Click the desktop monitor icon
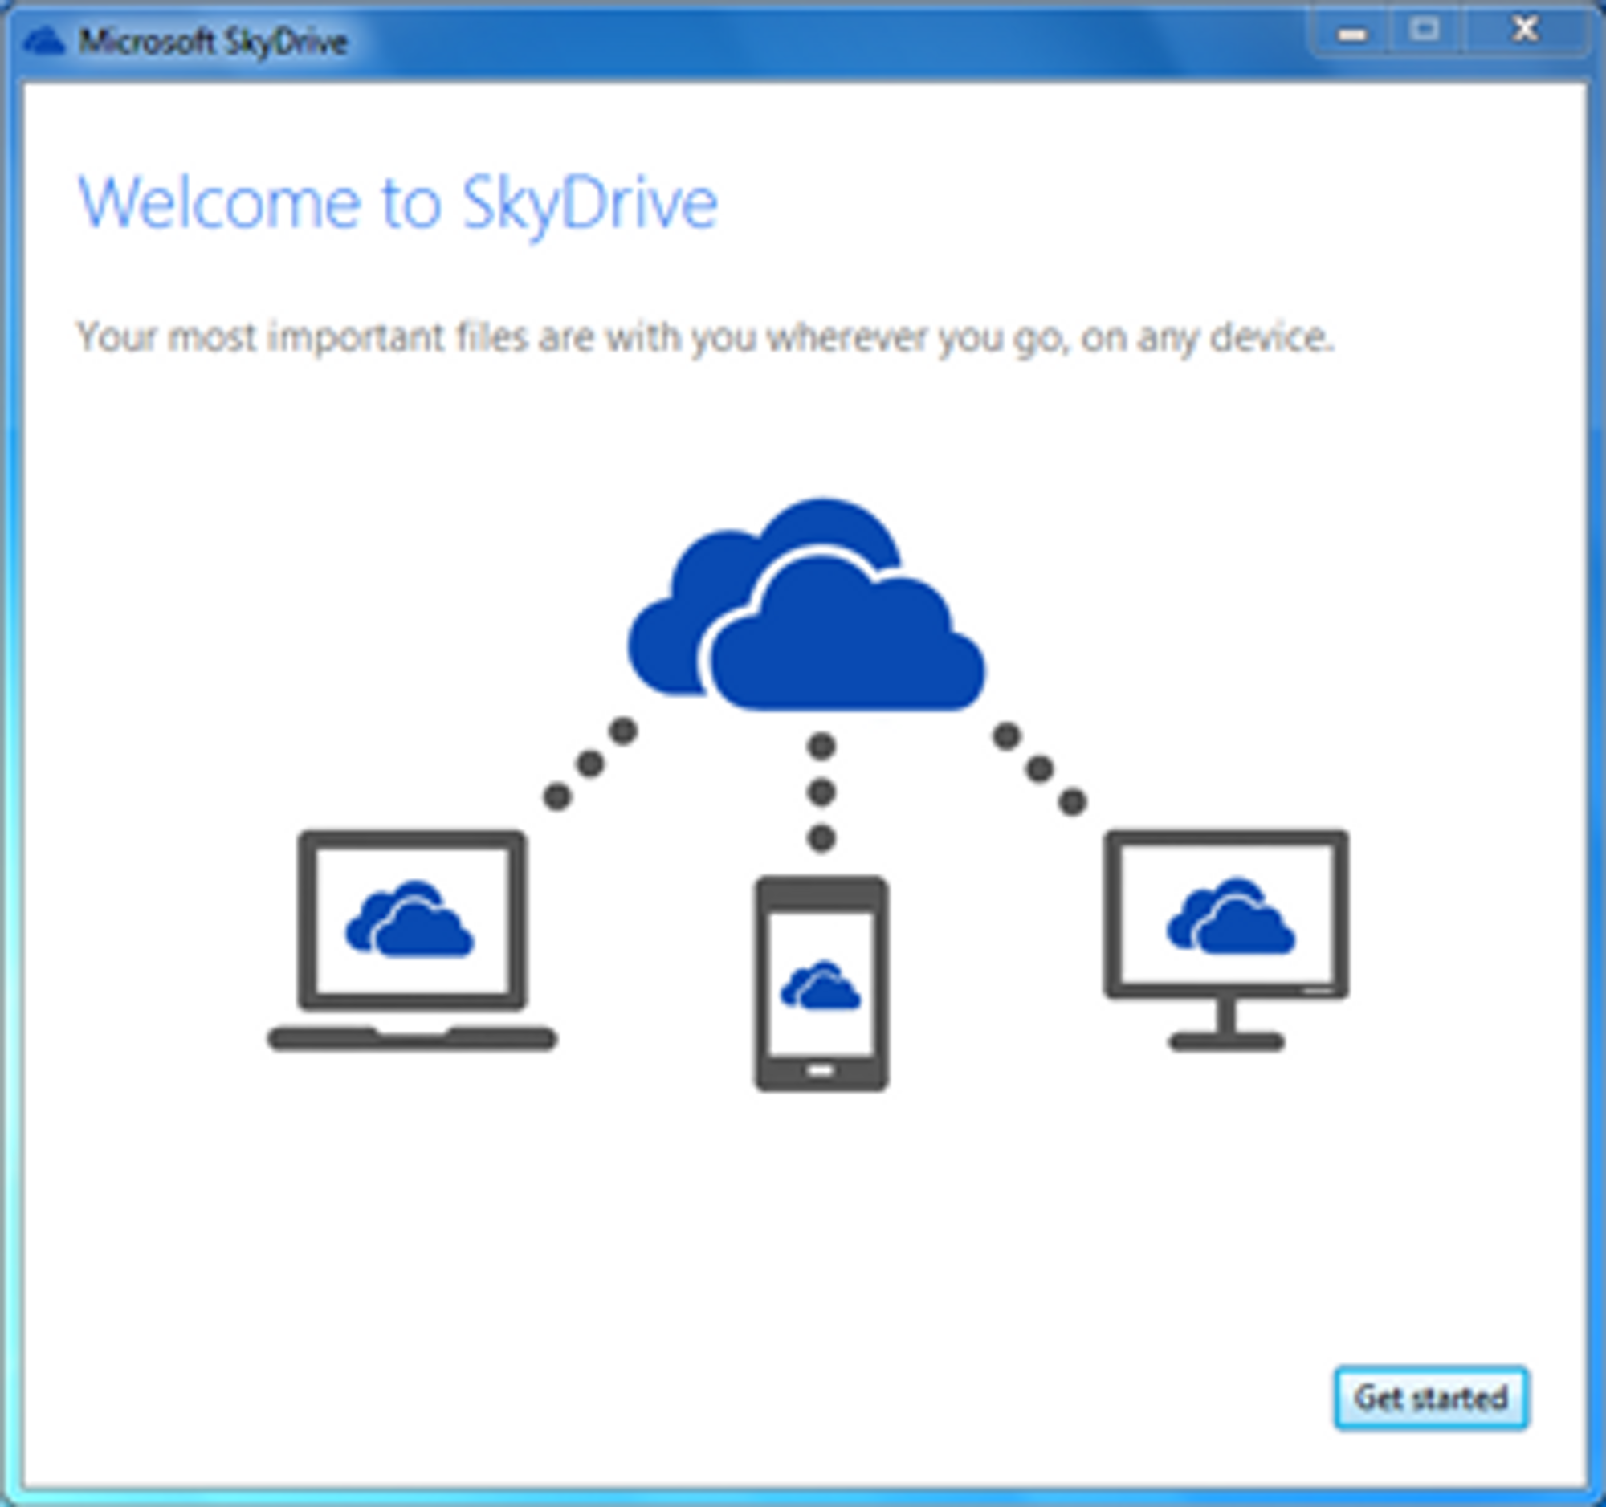Screen dimensions: 1606x1507 [x=1226, y=940]
